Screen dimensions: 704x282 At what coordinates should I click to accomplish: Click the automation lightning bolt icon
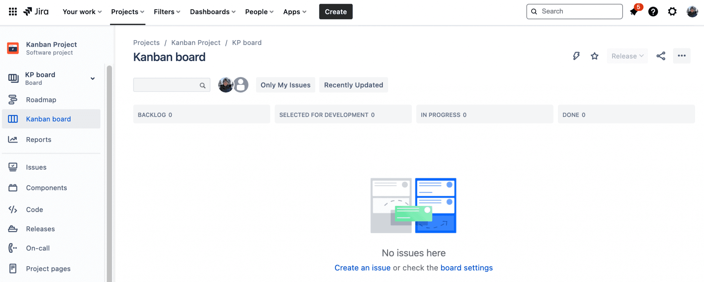point(576,56)
